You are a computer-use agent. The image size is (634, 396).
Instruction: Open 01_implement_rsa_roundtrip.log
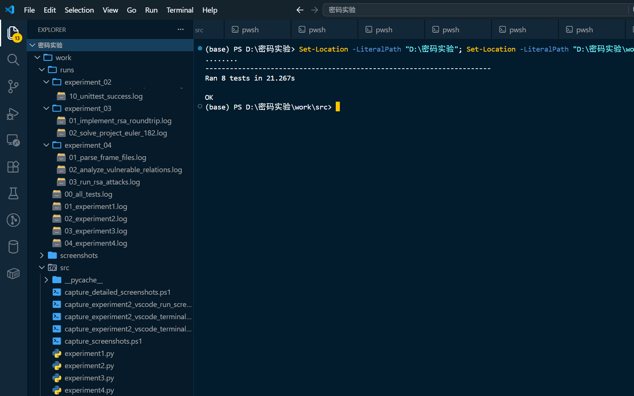(x=110, y=121)
